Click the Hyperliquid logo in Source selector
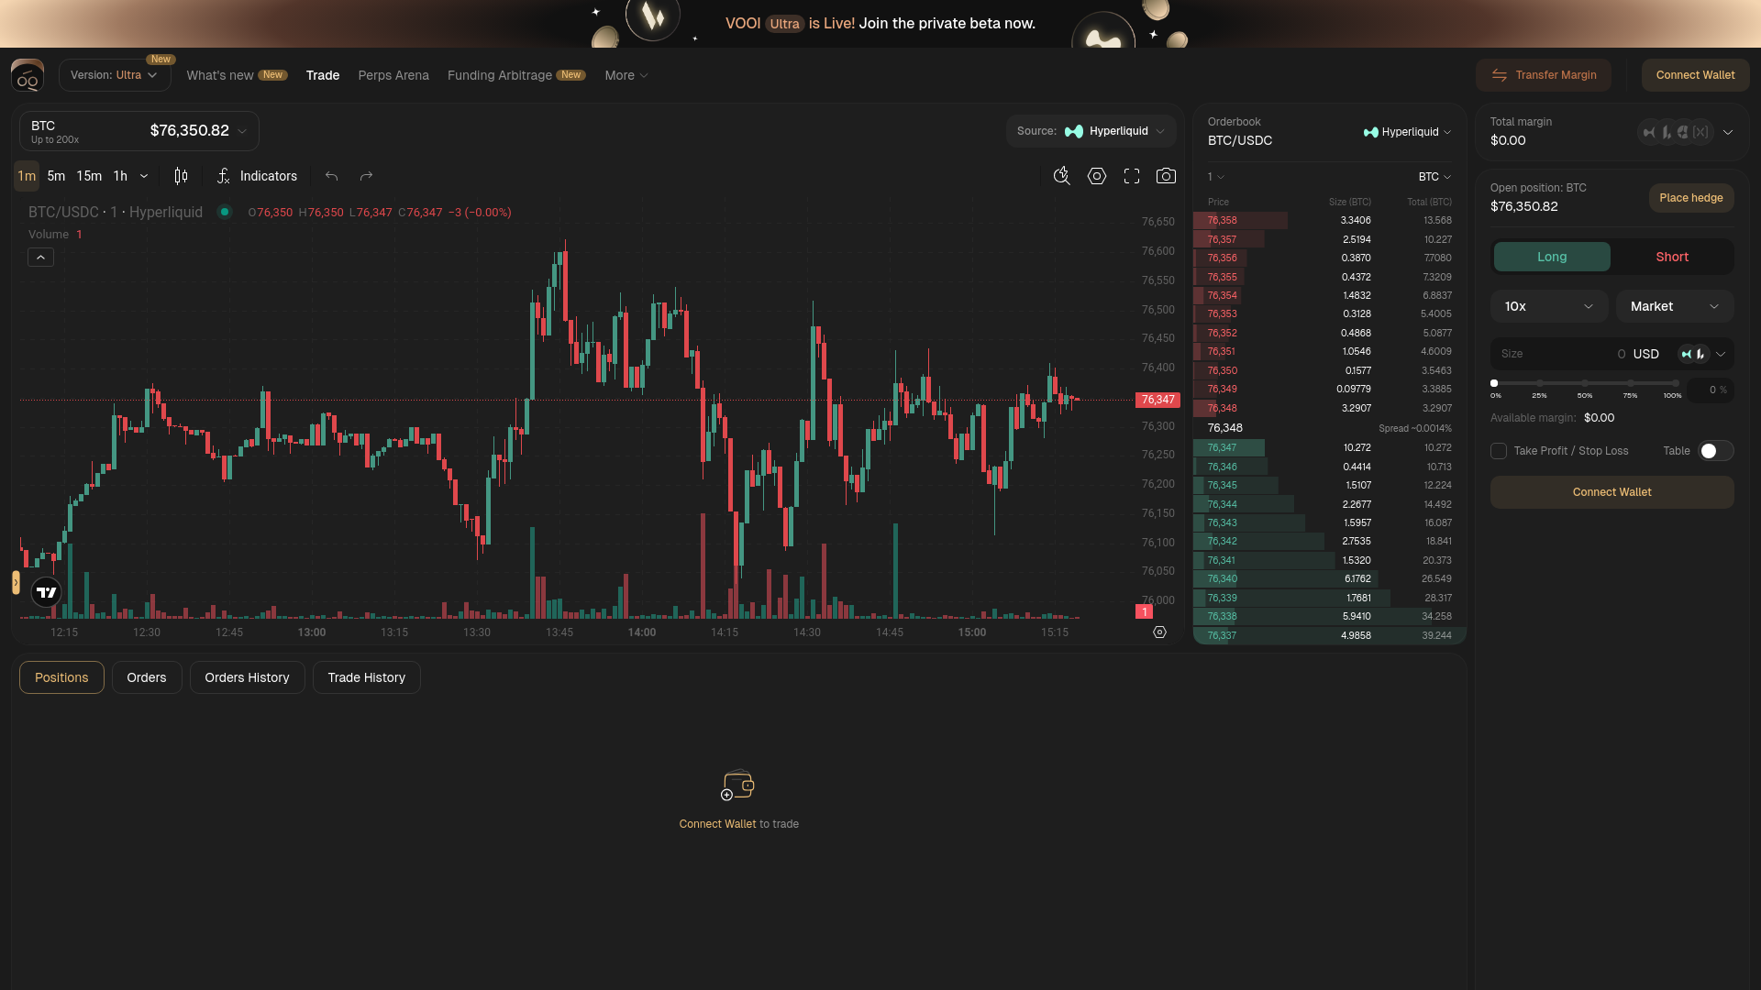The image size is (1761, 990). pyautogui.click(x=1074, y=131)
